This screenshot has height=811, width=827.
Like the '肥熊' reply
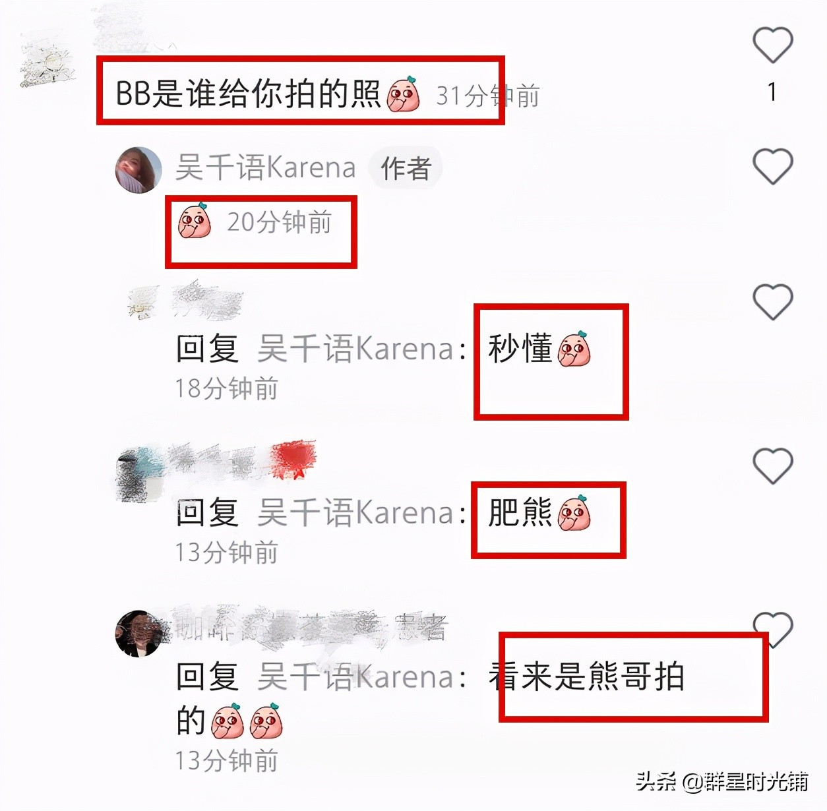(x=772, y=466)
